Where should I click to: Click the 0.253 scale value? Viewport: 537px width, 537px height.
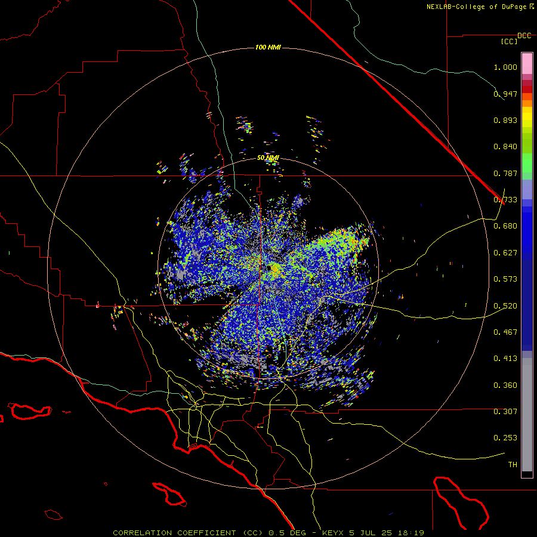(505, 438)
